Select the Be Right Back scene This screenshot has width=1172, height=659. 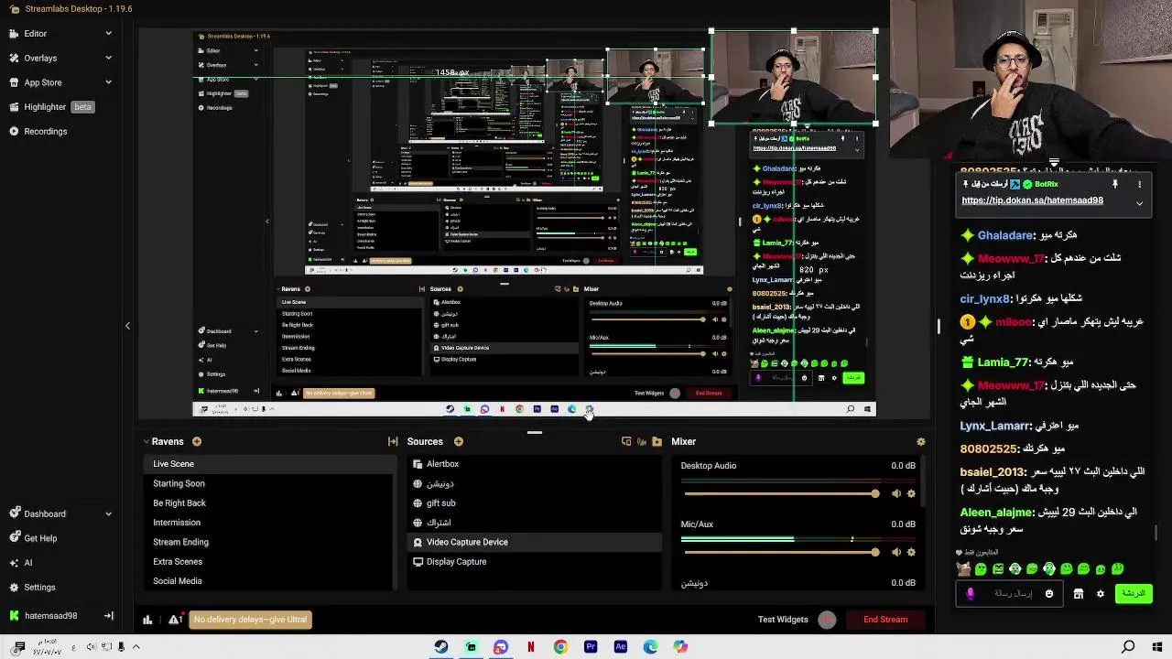click(x=269, y=503)
